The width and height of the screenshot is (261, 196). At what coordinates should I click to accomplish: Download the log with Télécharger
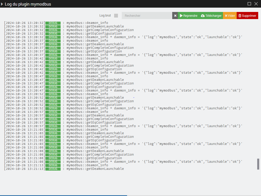tap(211, 16)
